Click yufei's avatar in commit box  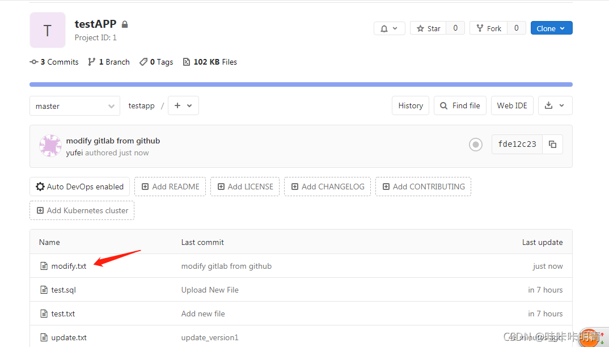tap(50, 146)
